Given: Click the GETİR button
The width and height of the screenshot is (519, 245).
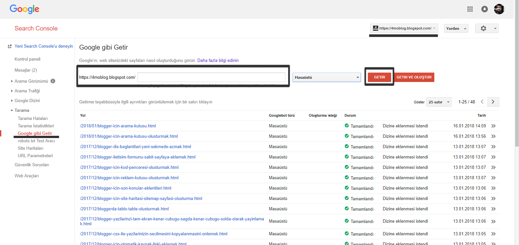Looking at the screenshot, I should tap(380, 77).
